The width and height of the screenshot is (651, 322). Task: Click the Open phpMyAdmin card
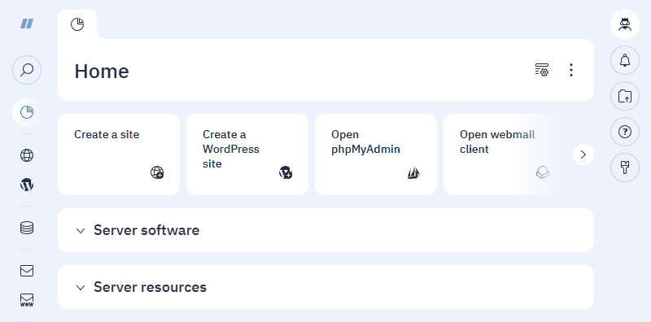point(376,154)
